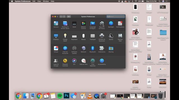Open Dock preferences

pos(74,24)
